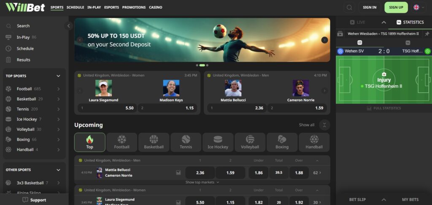Switch to the STATISTICS view
The image size is (432, 205).
pyautogui.click(x=410, y=22)
